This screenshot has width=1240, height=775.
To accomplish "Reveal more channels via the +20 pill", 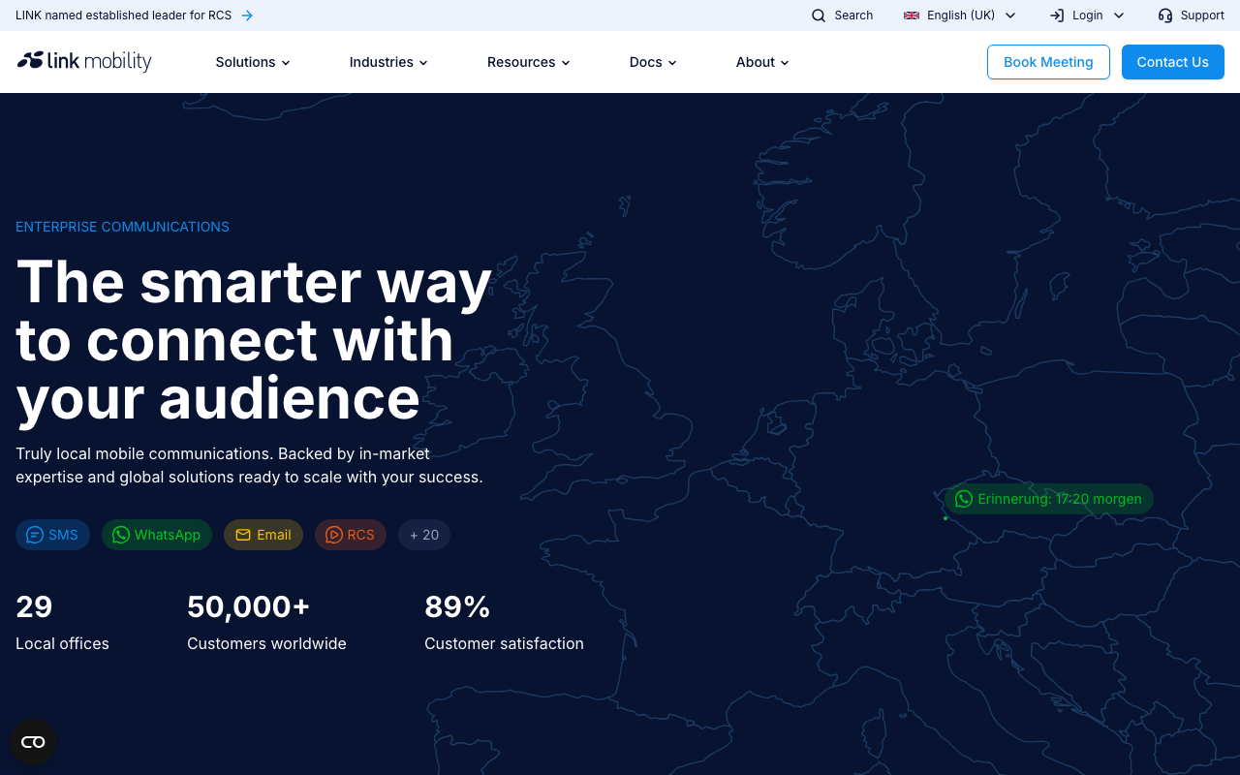I will (423, 535).
